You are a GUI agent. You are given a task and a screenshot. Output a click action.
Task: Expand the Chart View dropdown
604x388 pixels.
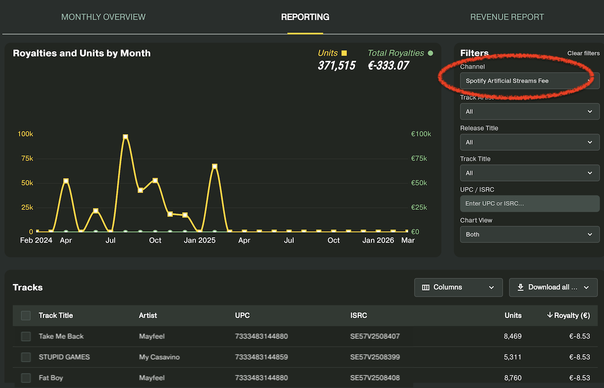[x=529, y=234]
